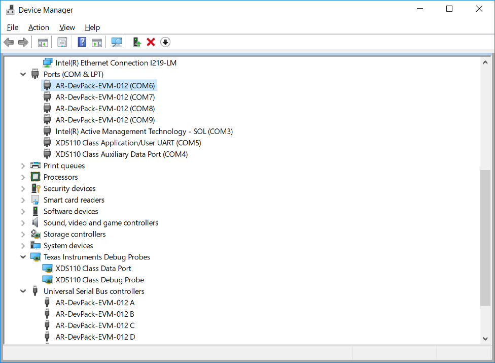Collapse the Ports (COM & LPT) section
The height and width of the screenshot is (363, 495).
click(23, 74)
